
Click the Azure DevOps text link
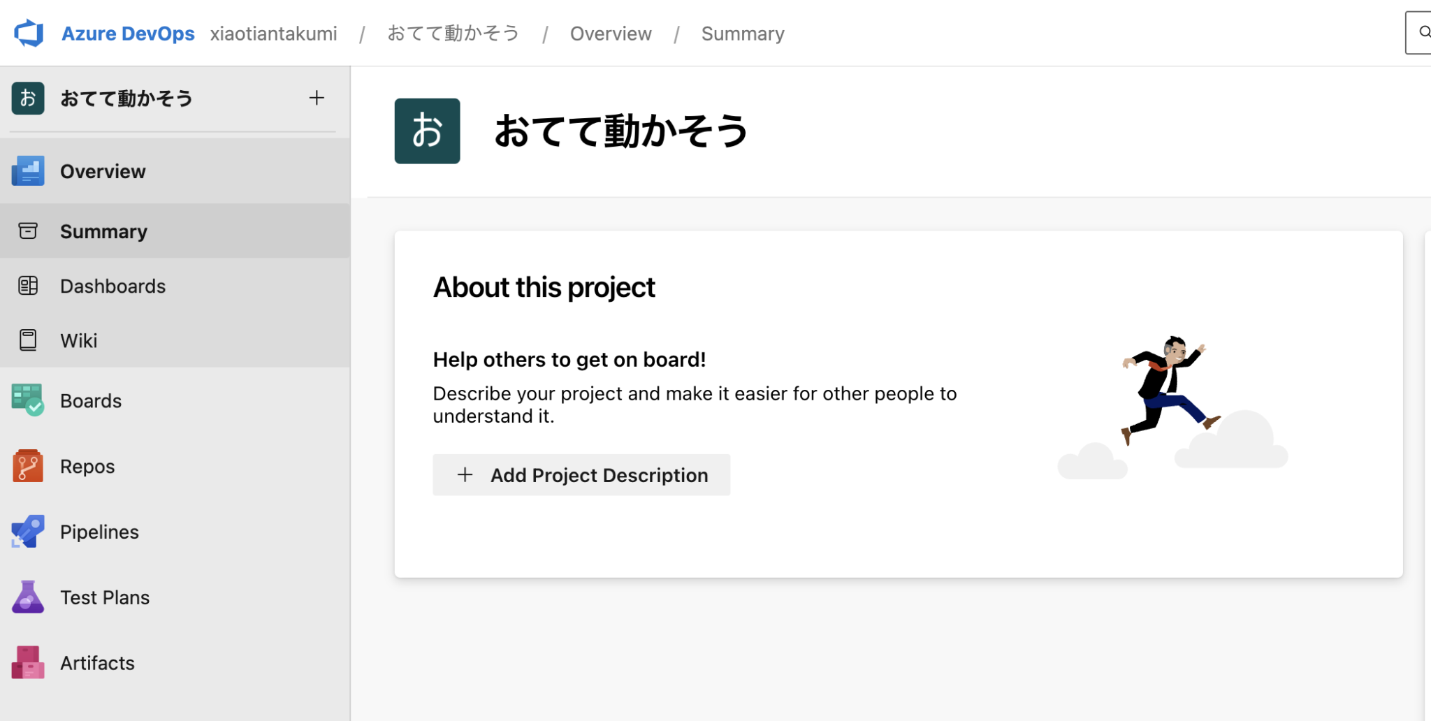pyautogui.click(x=128, y=34)
